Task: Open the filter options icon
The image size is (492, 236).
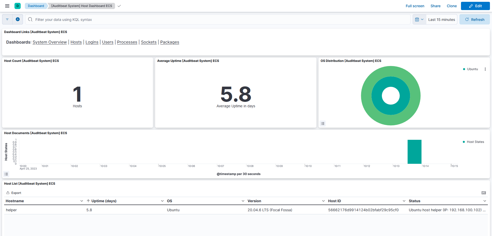Action: (x=7, y=19)
